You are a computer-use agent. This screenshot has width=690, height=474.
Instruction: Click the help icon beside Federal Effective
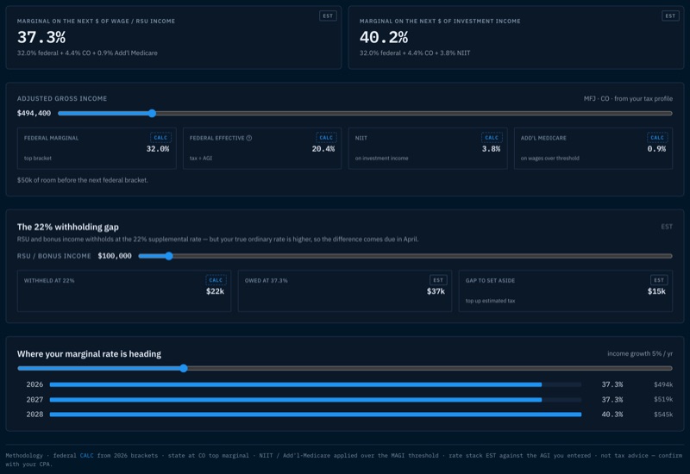pos(249,138)
